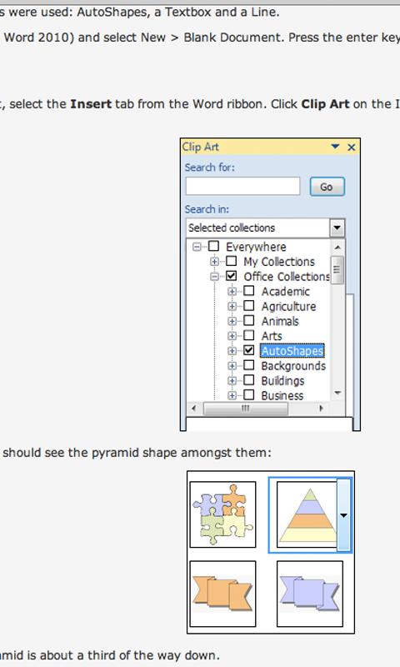Tick the Animals collection checkbox

click(x=249, y=321)
